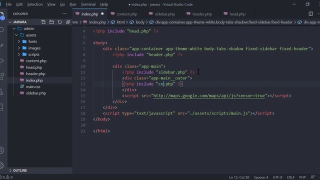
Task: Open the Google Maps script URL link
Action: click(x=209, y=95)
